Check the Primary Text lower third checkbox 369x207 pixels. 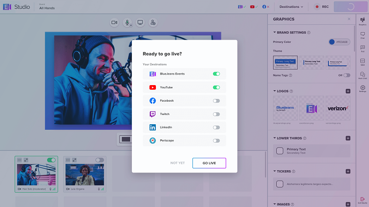pyautogui.click(x=280, y=151)
